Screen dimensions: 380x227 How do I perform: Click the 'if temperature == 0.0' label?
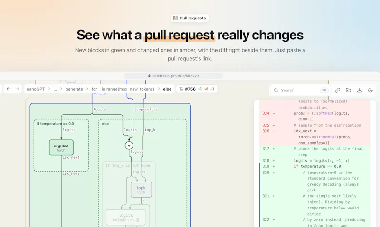(x=55, y=124)
